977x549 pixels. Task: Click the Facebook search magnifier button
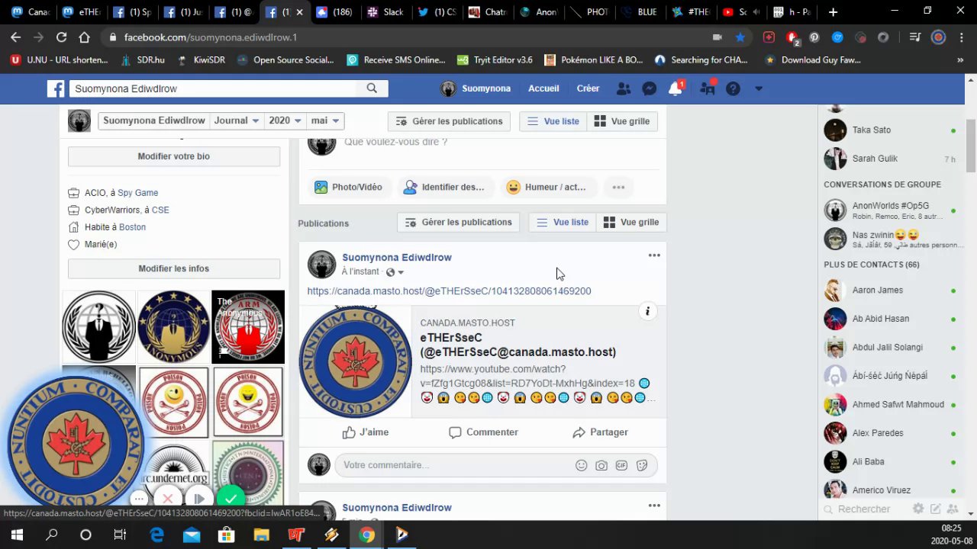372,88
